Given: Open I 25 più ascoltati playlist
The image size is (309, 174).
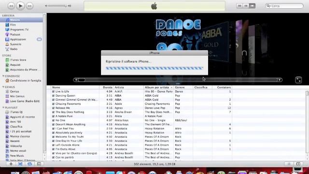Looking at the screenshot, I should point(21,131).
